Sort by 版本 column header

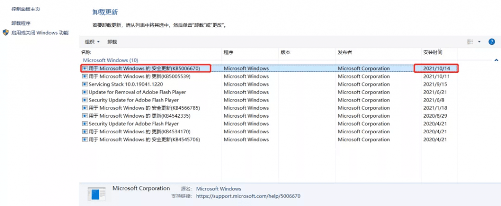pyautogui.click(x=285, y=52)
